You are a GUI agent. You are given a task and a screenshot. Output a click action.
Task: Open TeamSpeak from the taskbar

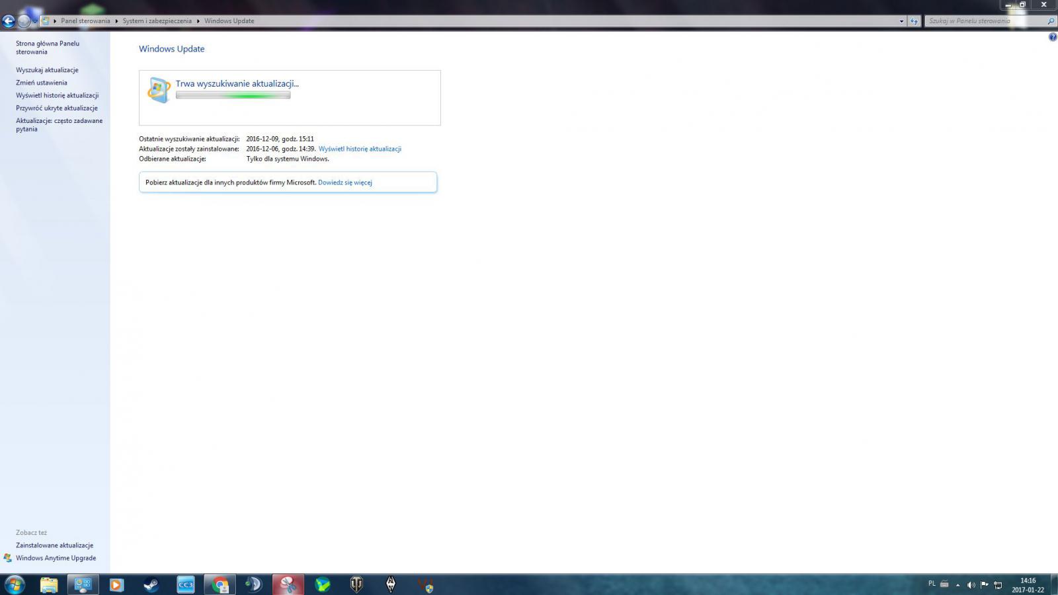point(254,584)
